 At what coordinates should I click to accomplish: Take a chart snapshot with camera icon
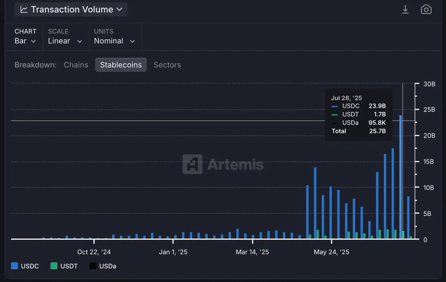[x=426, y=9]
